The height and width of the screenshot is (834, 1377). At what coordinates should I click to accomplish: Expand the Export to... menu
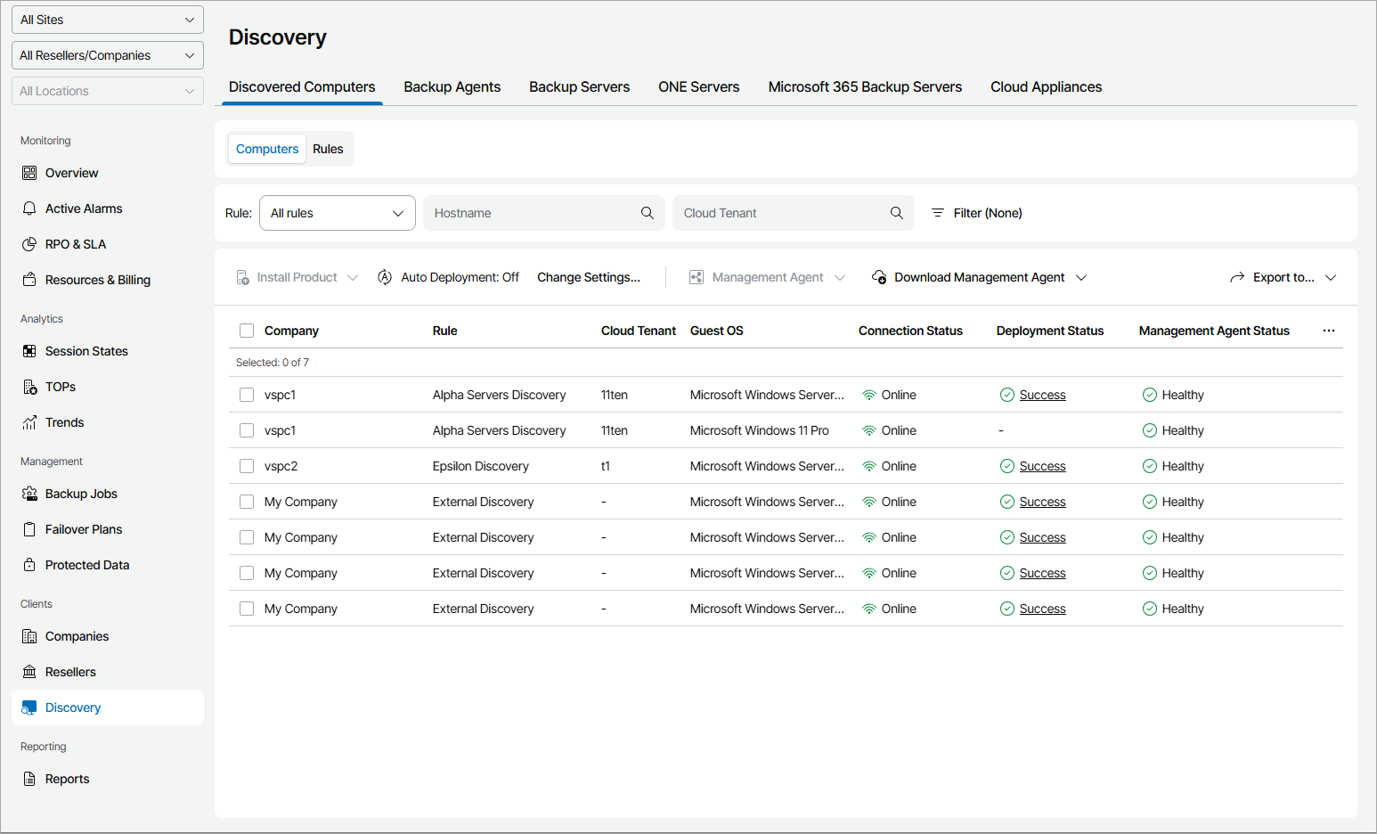point(1283,277)
